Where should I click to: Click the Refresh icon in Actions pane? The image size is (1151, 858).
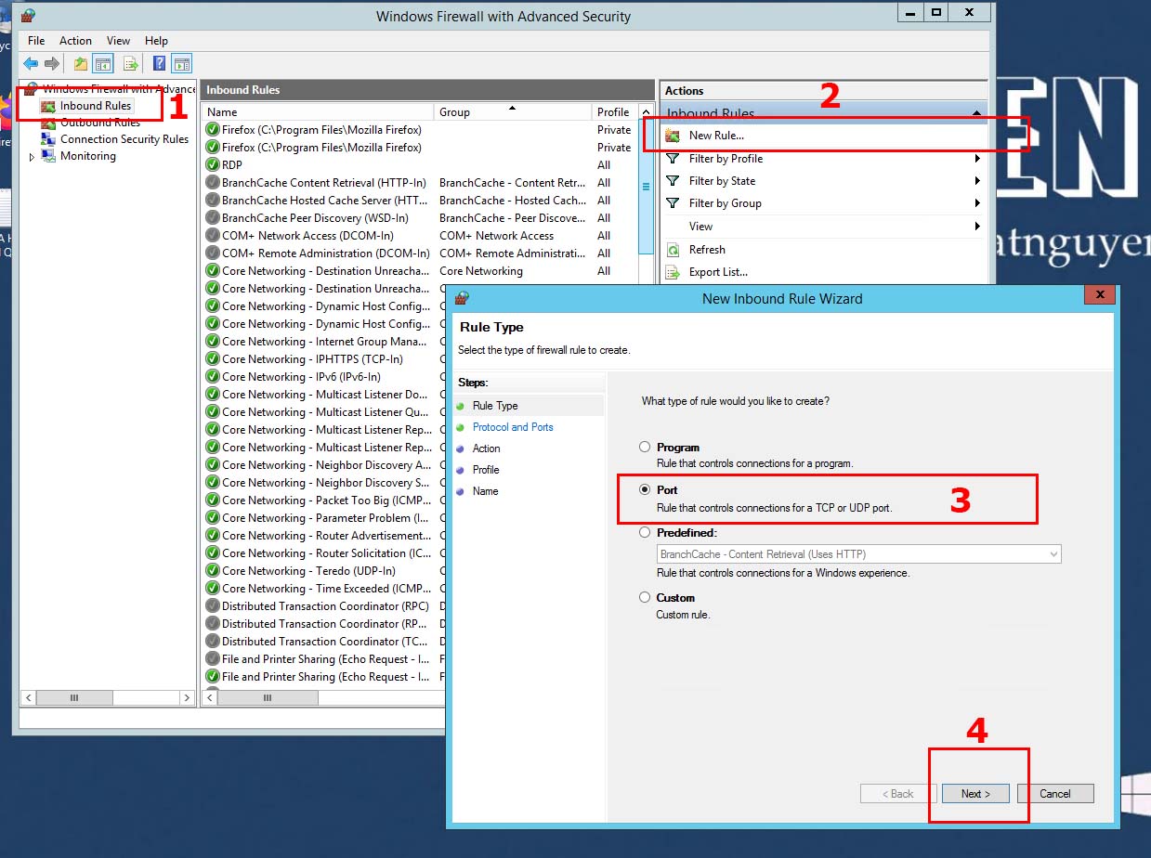(x=674, y=250)
